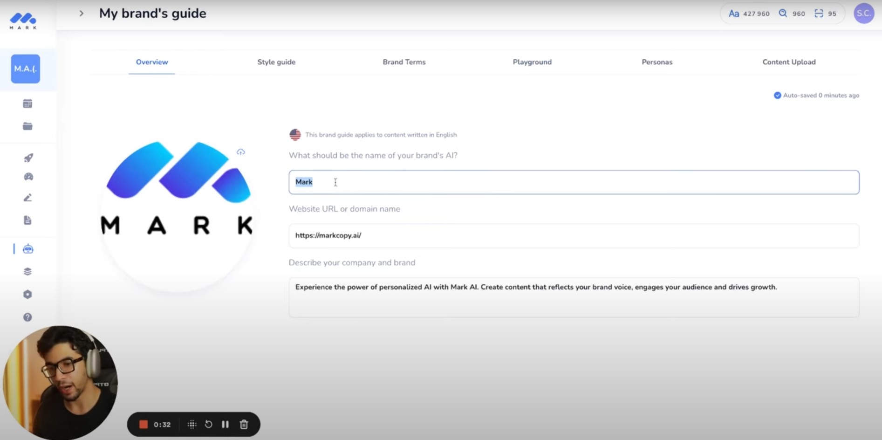Select the pencil edit icon
The image size is (882, 440).
pyautogui.click(x=27, y=198)
